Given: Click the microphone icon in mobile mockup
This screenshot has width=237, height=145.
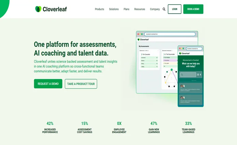Looking at the screenshot, I should (201, 74).
